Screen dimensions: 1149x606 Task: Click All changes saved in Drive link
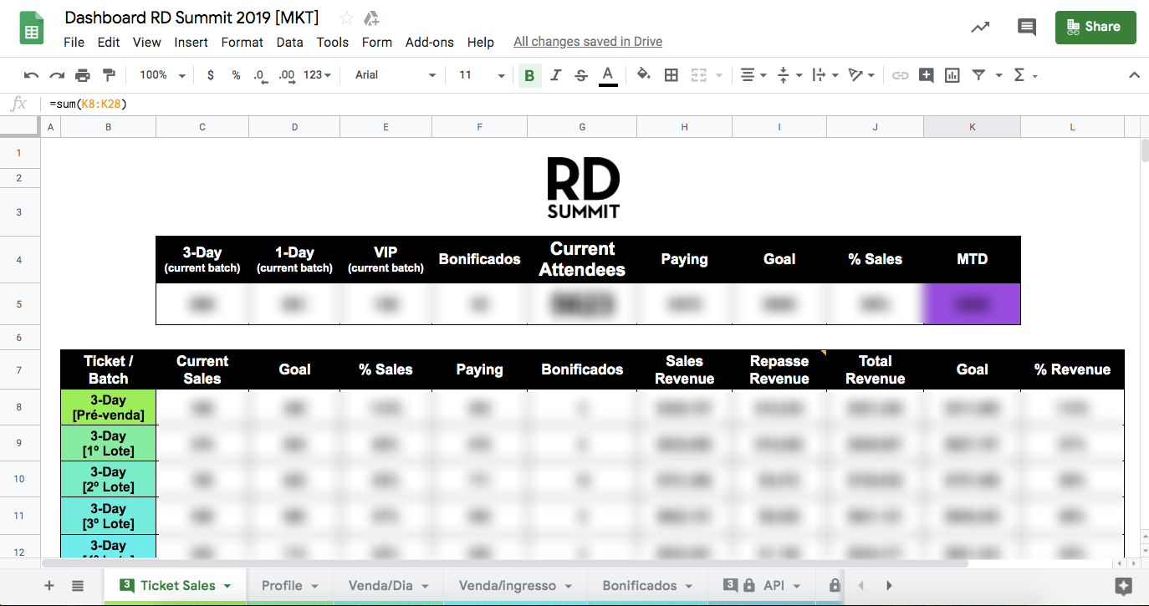coord(588,42)
